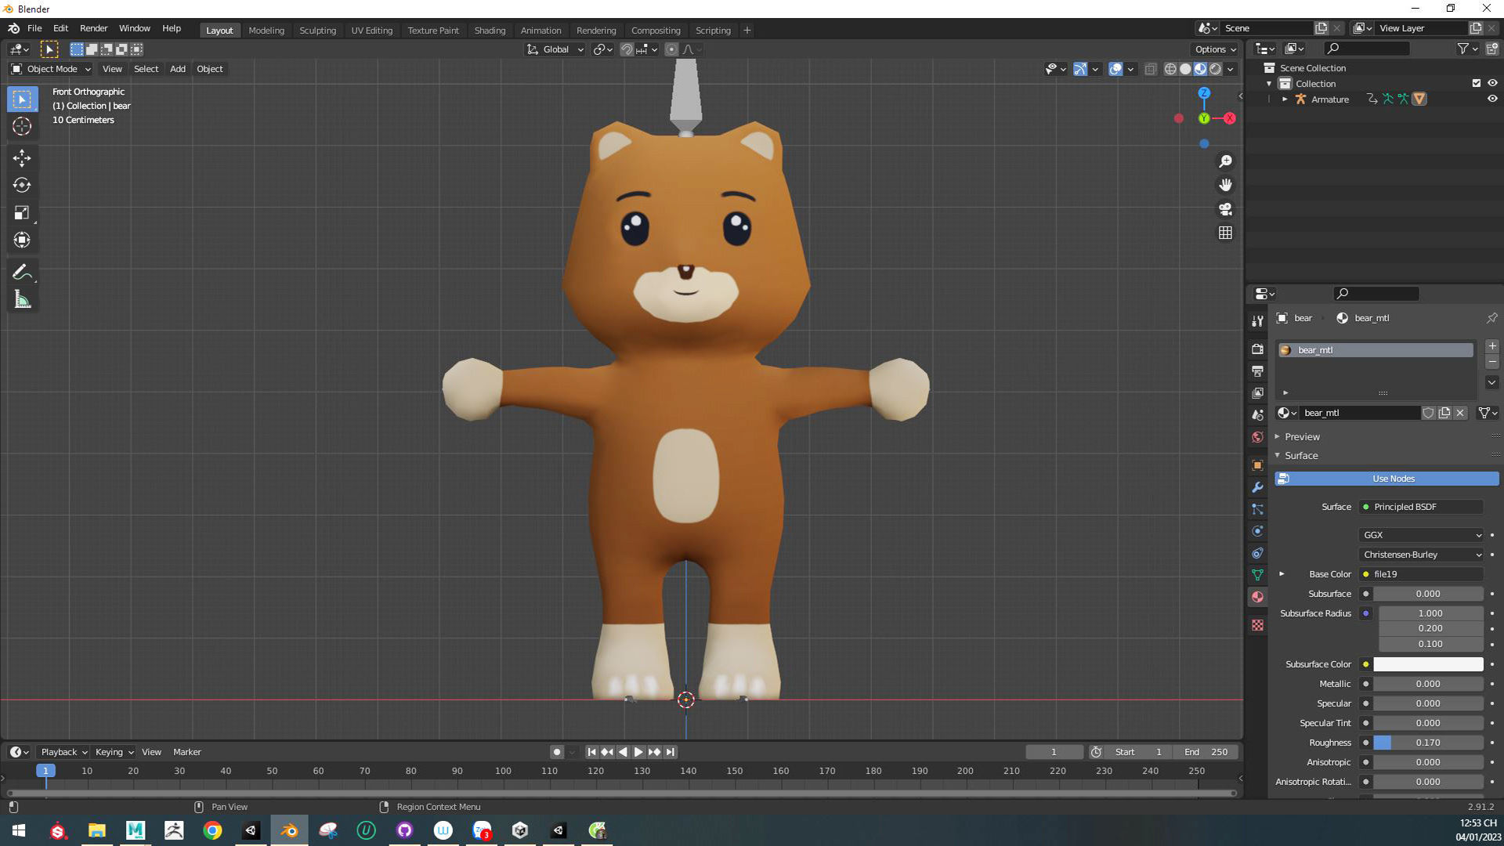Toggle the camera view icon

tap(1225, 209)
